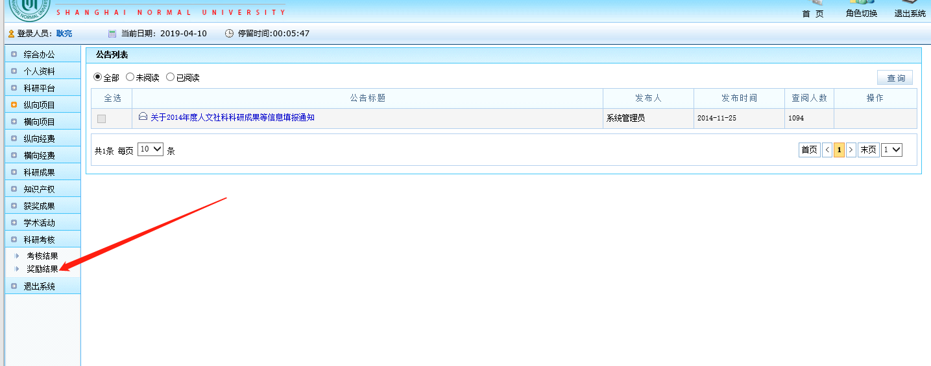Click the 查询 button
This screenshot has height=366, width=931.
tap(895, 78)
